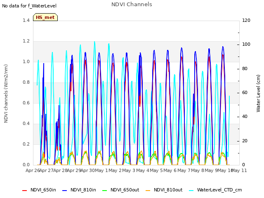This screenshot has height=198, width=264.
Task: Click the green NDVI_650out legend swatch
Action: [x=105, y=190]
